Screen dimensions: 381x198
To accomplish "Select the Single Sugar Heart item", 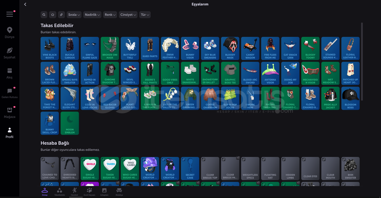I will pos(90,168).
